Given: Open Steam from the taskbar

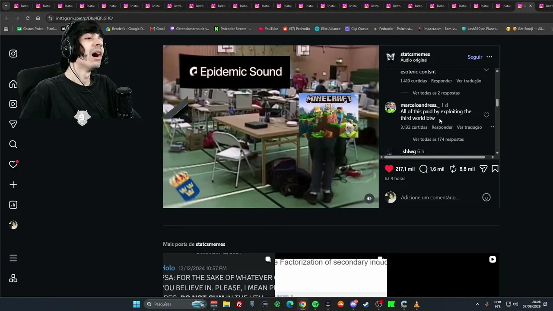Looking at the screenshot, I should tap(366, 304).
